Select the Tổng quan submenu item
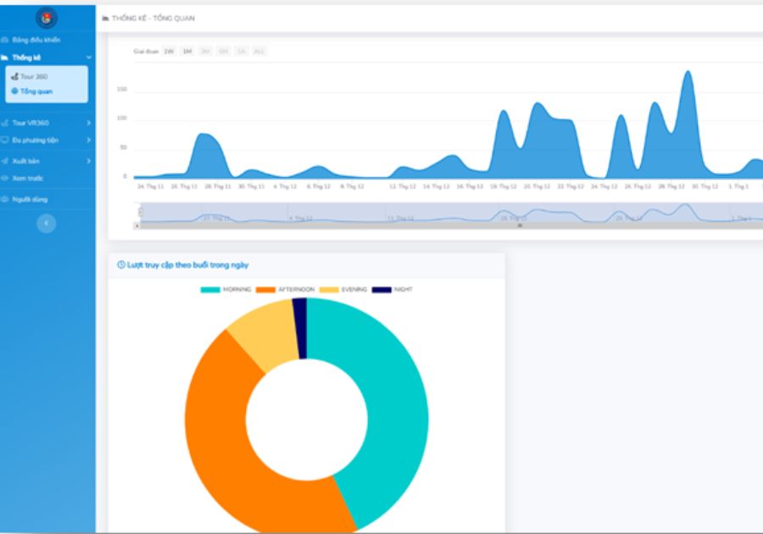 [36, 91]
